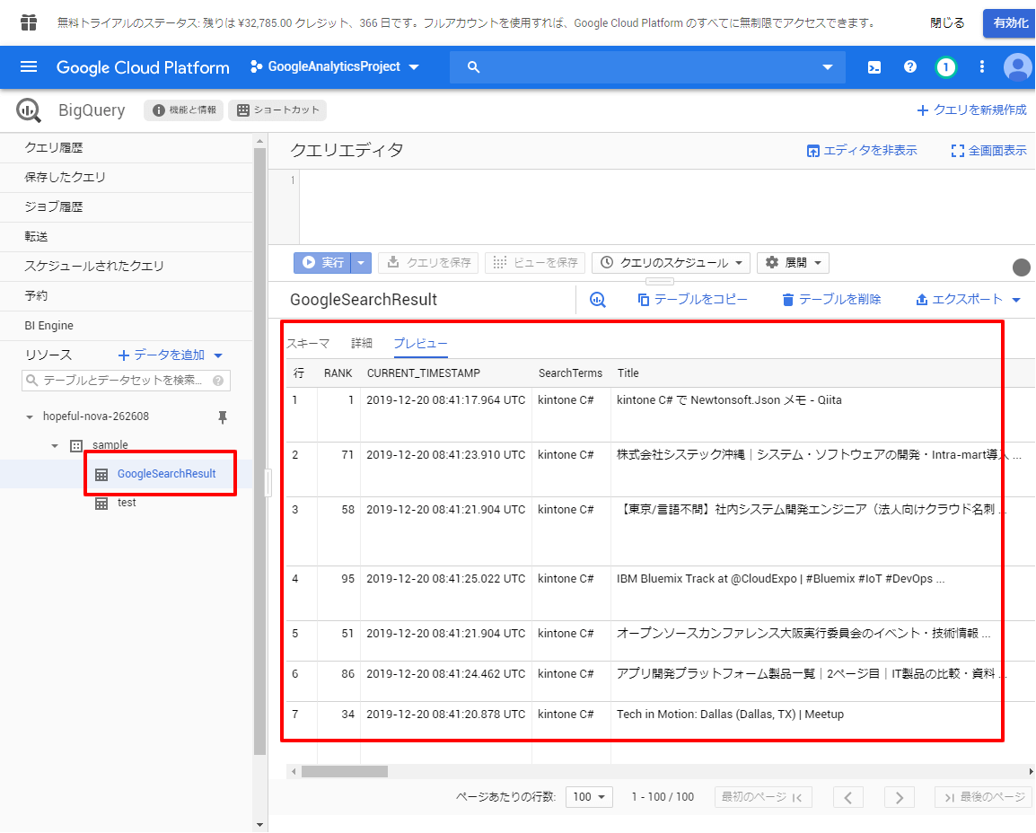Click the Title cell of row 1
This screenshot has width=1036, height=833.
pos(822,415)
